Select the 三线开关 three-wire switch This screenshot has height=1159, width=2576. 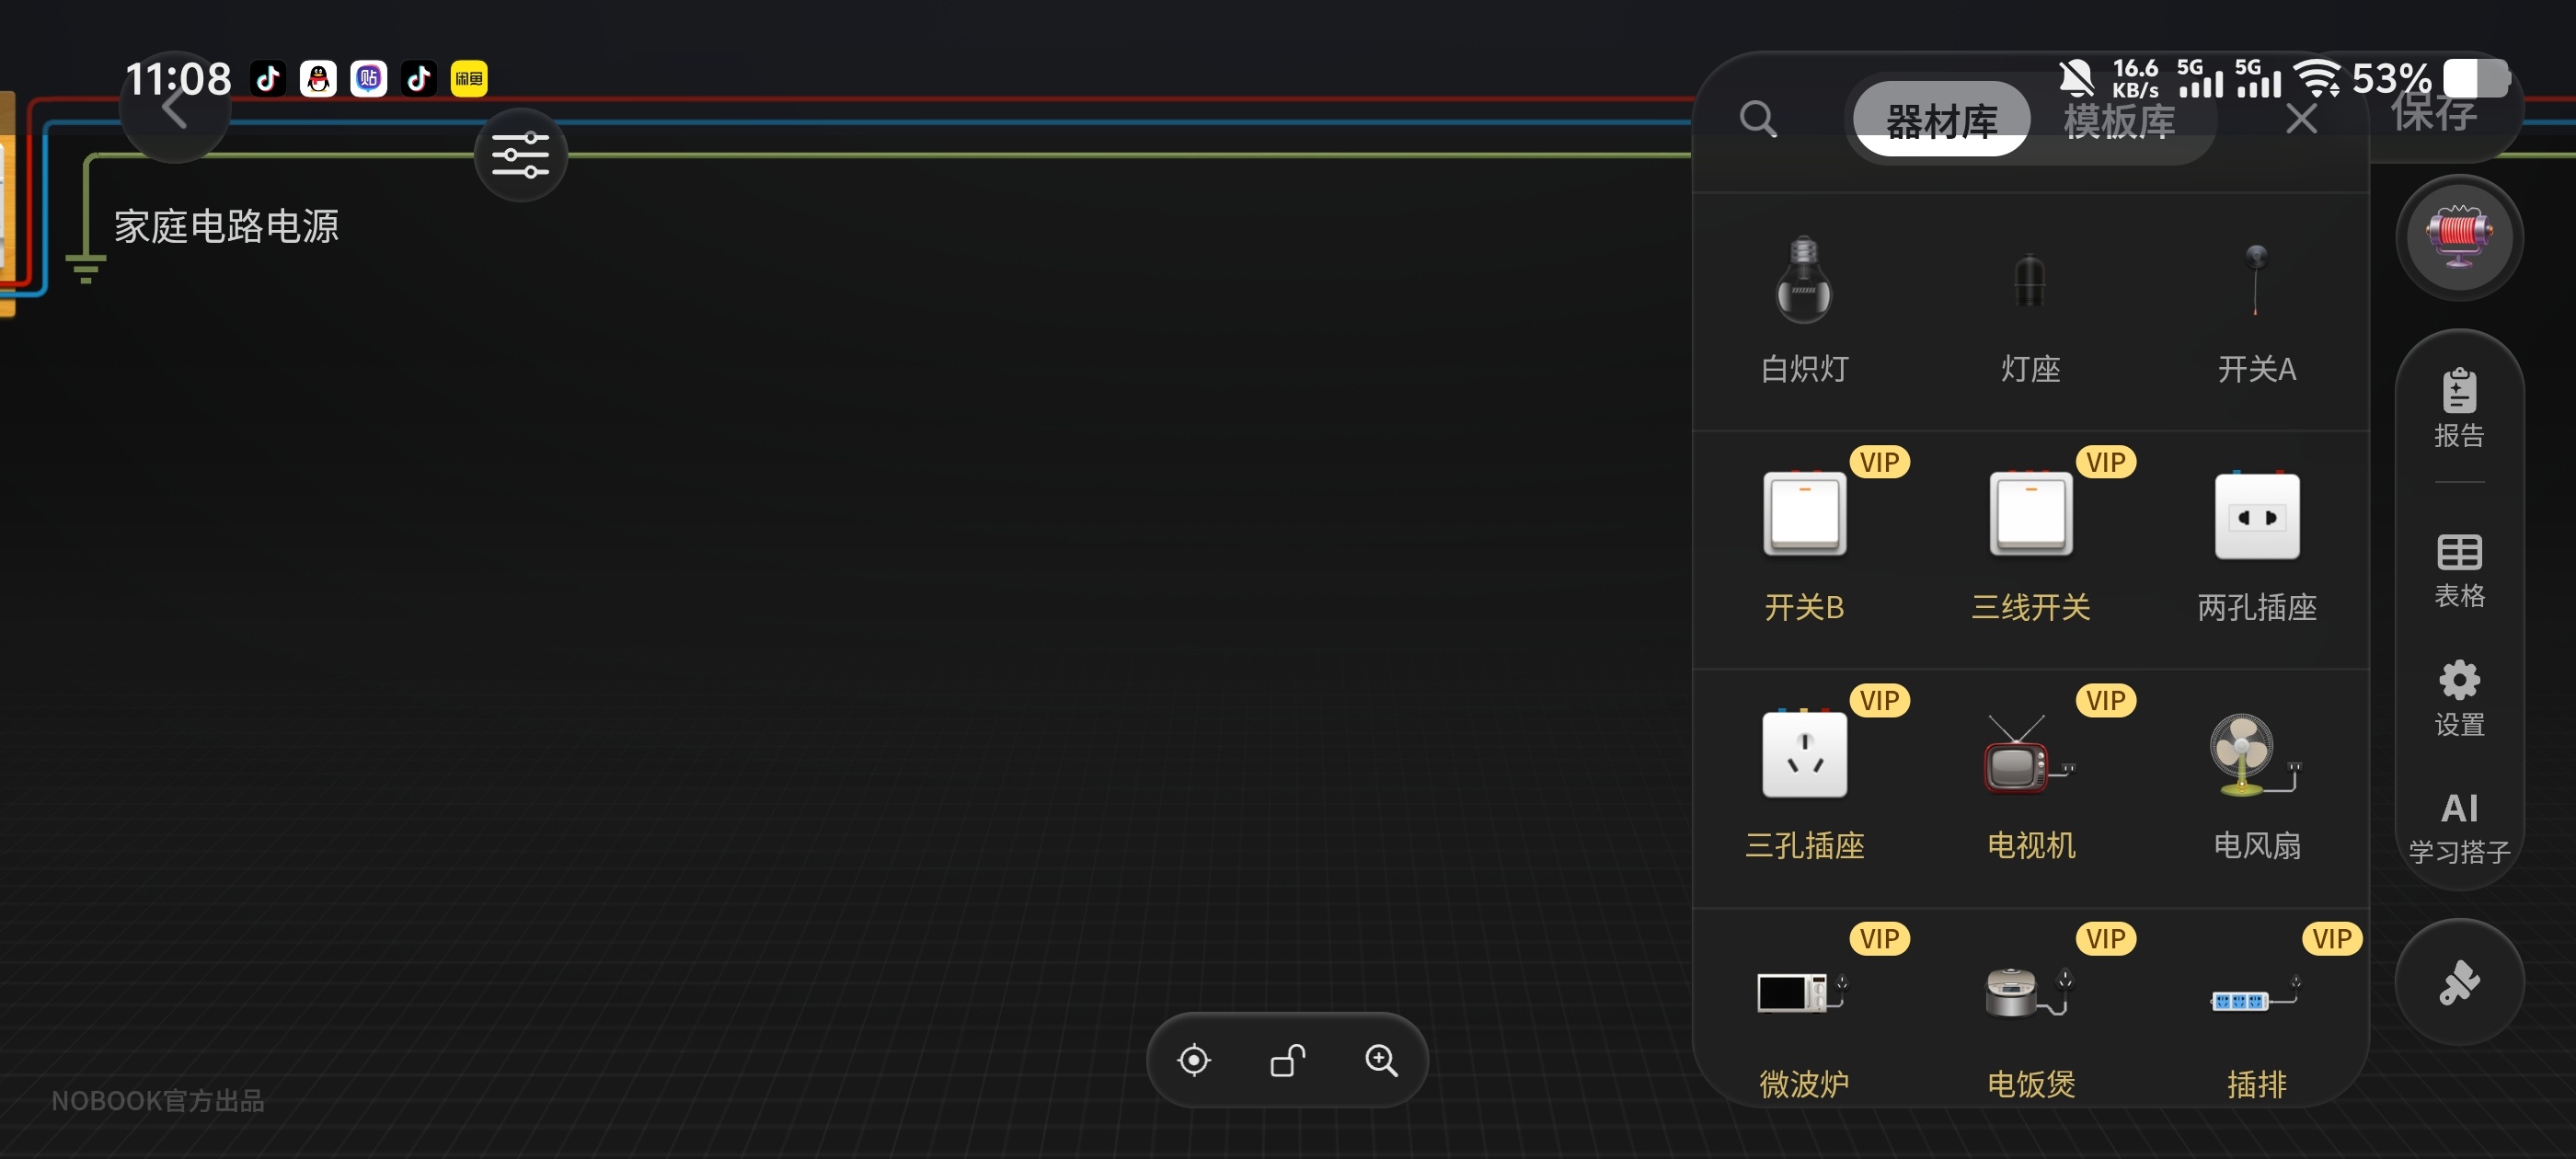pos(2030,546)
